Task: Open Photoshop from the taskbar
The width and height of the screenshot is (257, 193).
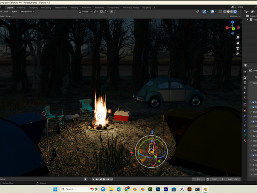Action: (158, 189)
